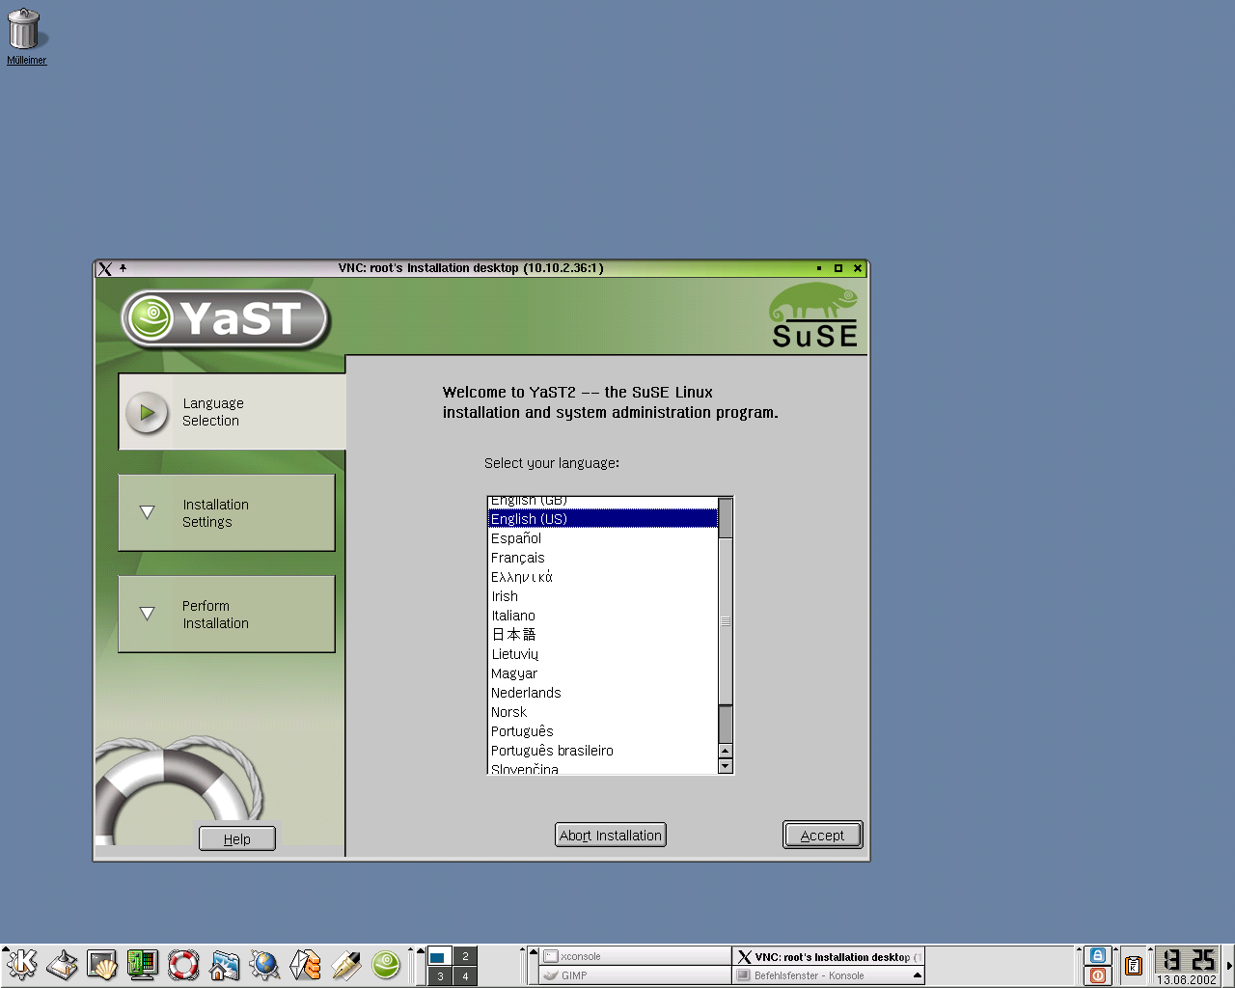
Task: Open the Installation Settings step
Action: pyautogui.click(x=227, y=513)
